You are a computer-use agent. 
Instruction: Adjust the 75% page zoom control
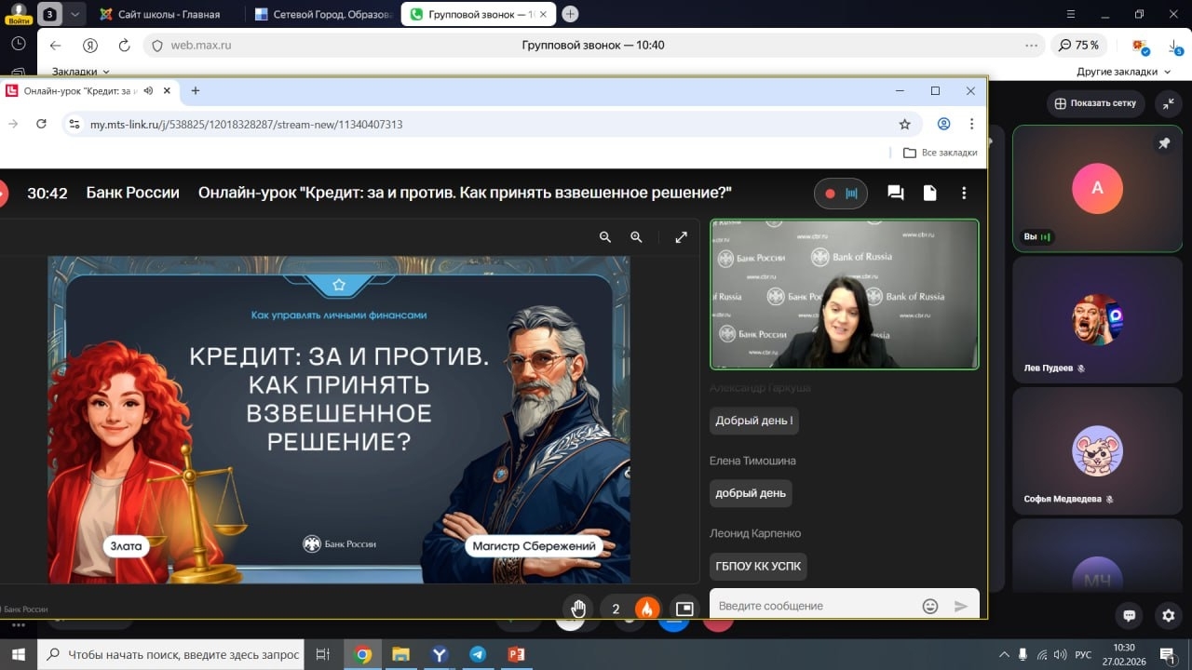click(x=1078, y=45)
